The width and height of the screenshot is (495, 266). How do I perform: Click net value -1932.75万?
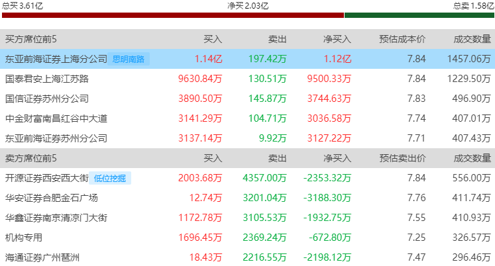pyautogui.click(x=327, y=218)
